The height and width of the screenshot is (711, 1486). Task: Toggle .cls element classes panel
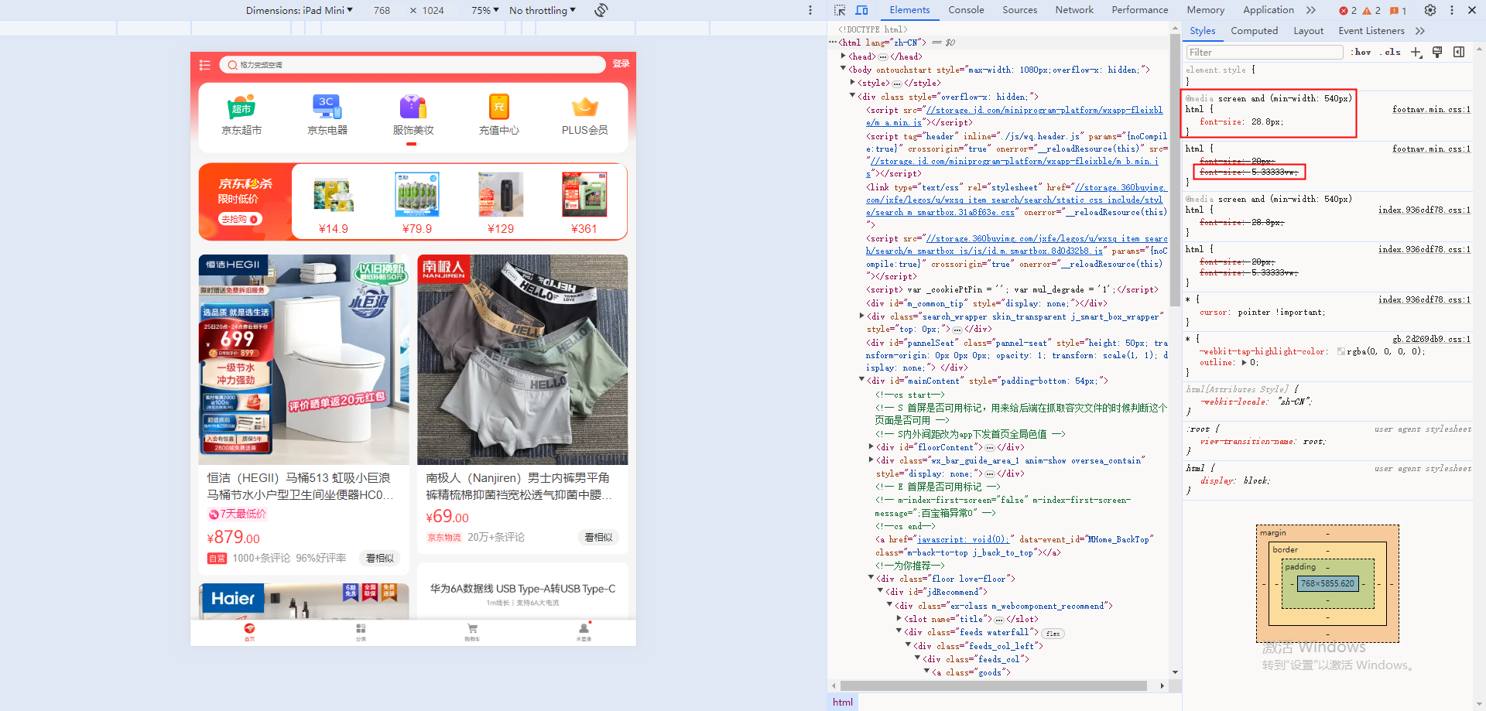coord(1390,52)
